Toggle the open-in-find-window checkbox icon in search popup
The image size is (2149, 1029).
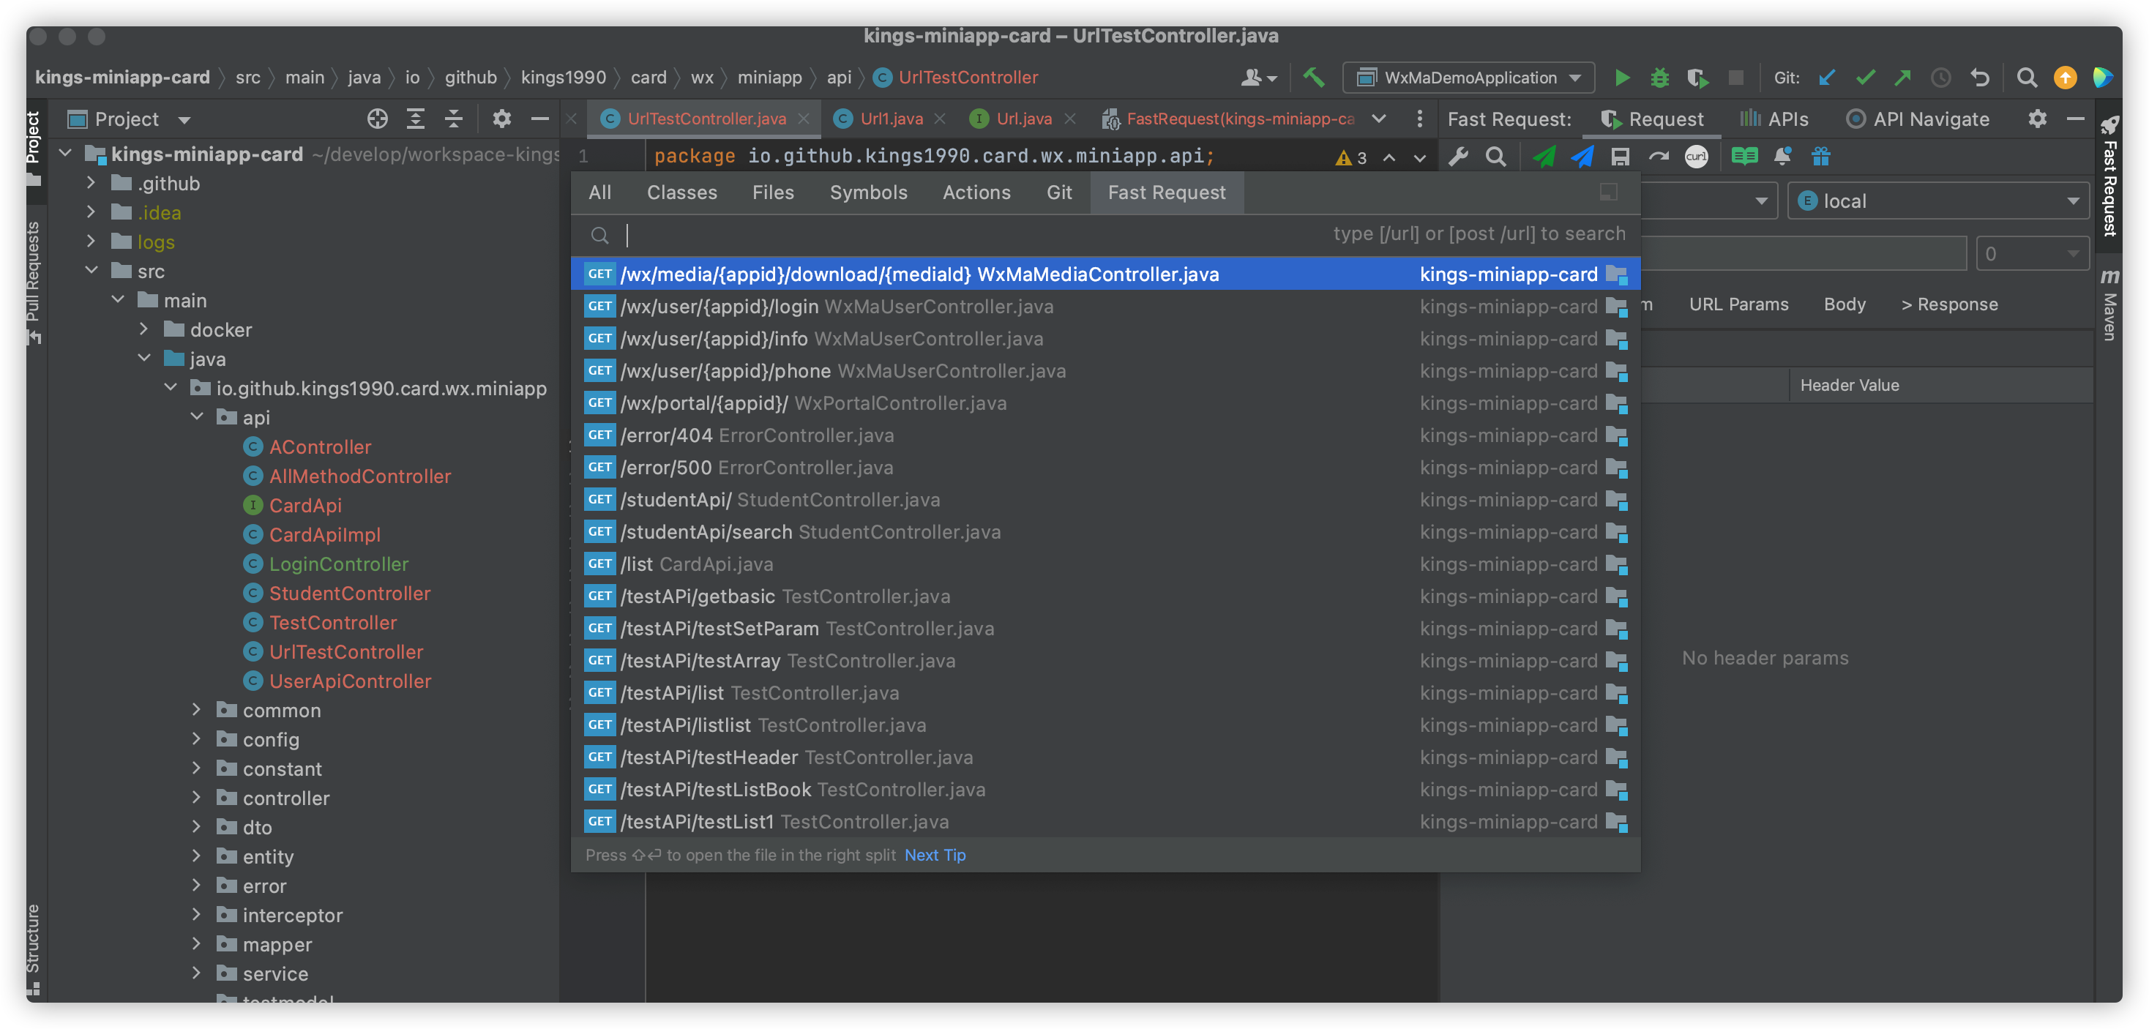1608,192
